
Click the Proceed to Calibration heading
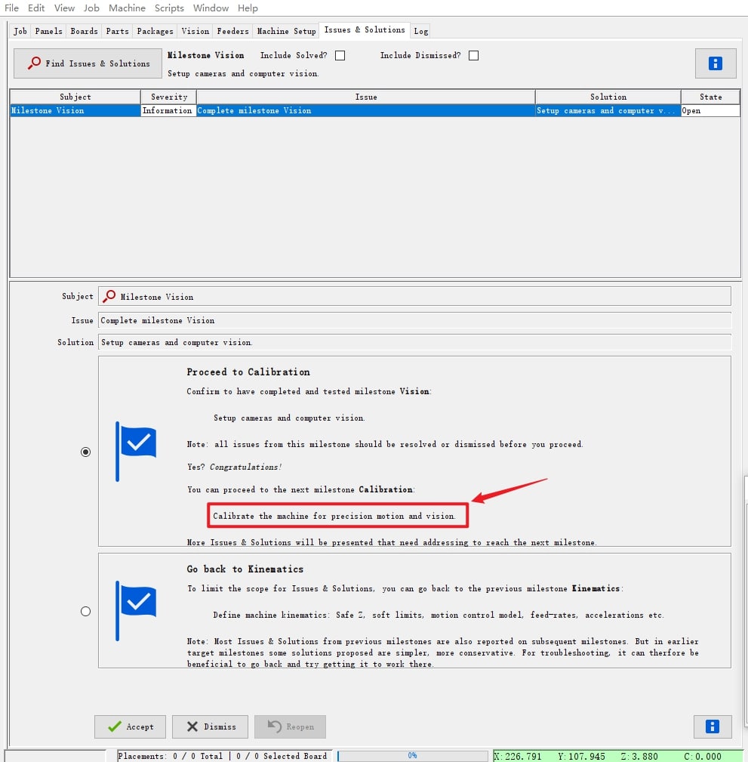(248, 372)
